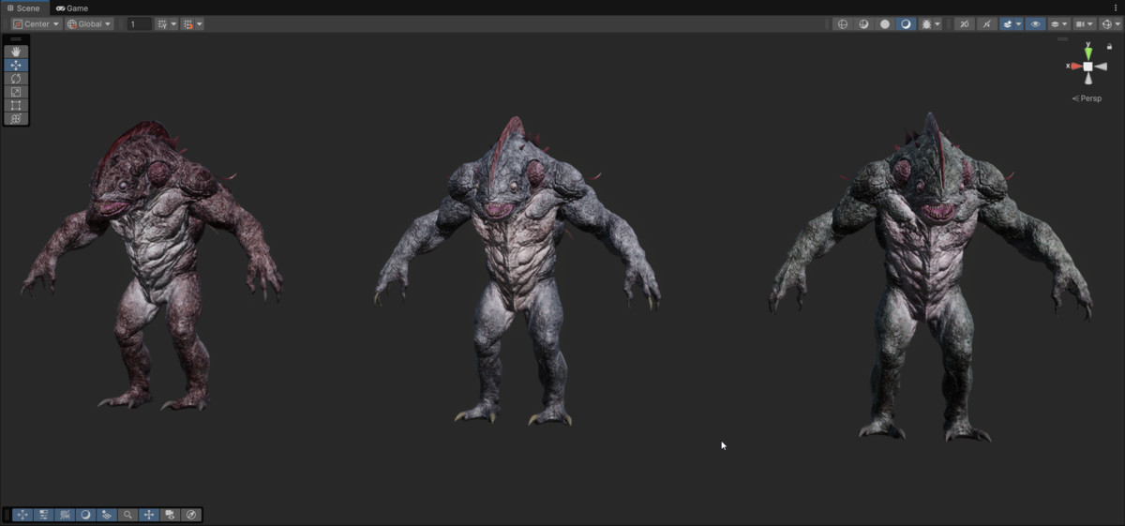The height and width of the screenshot is (526, 1125).
Task: Open the Center pivot mode dropdown
Action: coord(37,23)
